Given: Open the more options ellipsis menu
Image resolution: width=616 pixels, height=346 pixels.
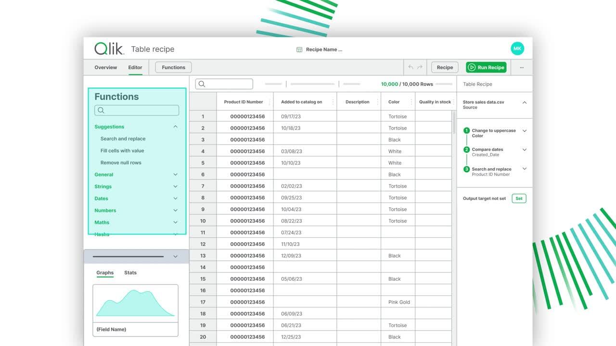Looking at the screenshot, I should (x=522, y=67).
